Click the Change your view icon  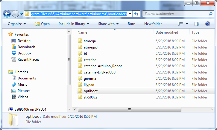click(180, 24)
